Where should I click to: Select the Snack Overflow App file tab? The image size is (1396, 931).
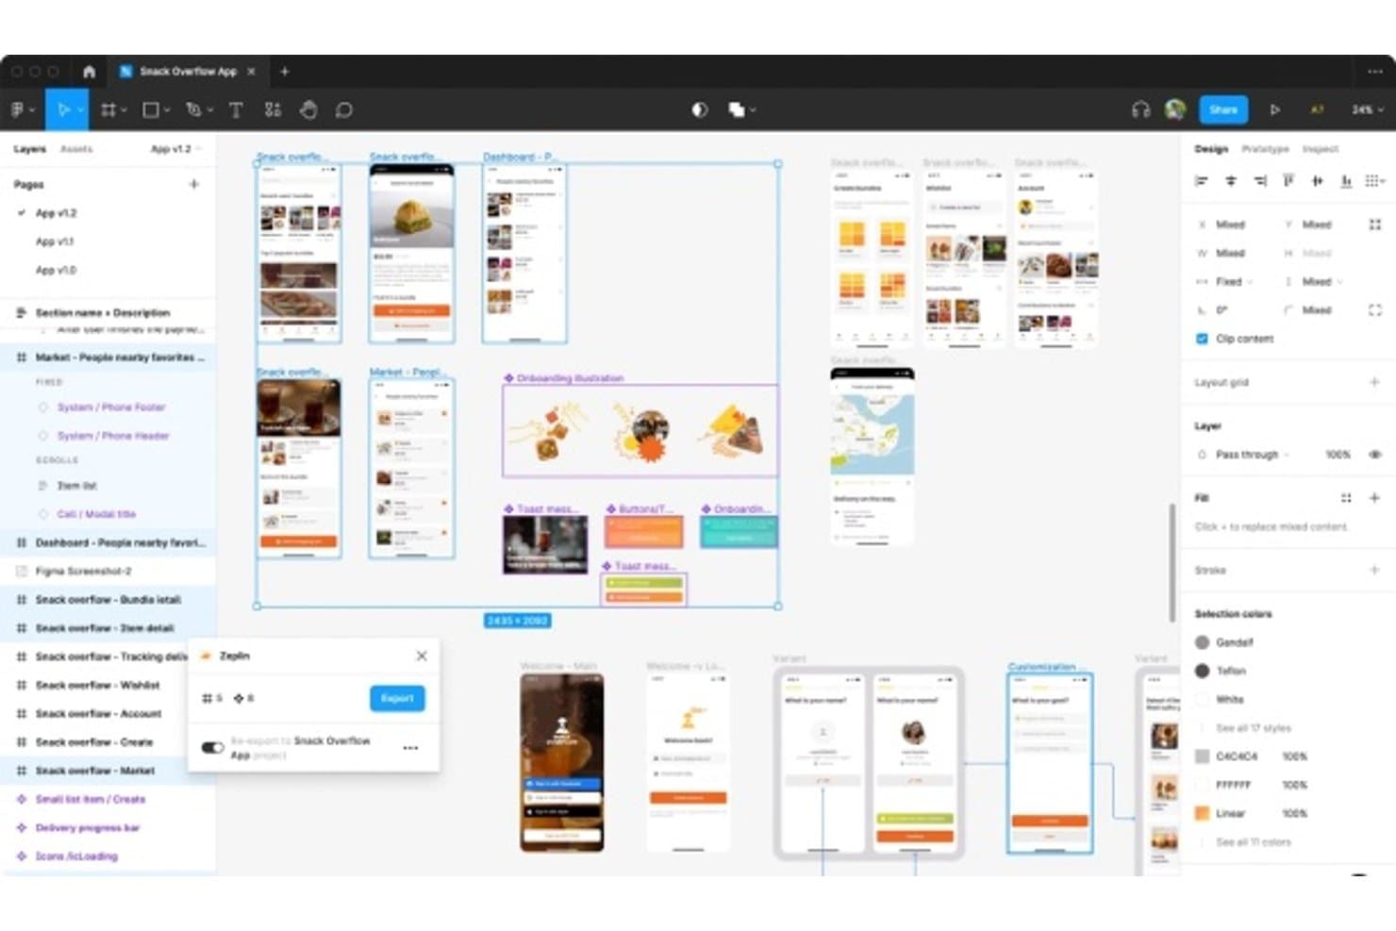[188, 71]
